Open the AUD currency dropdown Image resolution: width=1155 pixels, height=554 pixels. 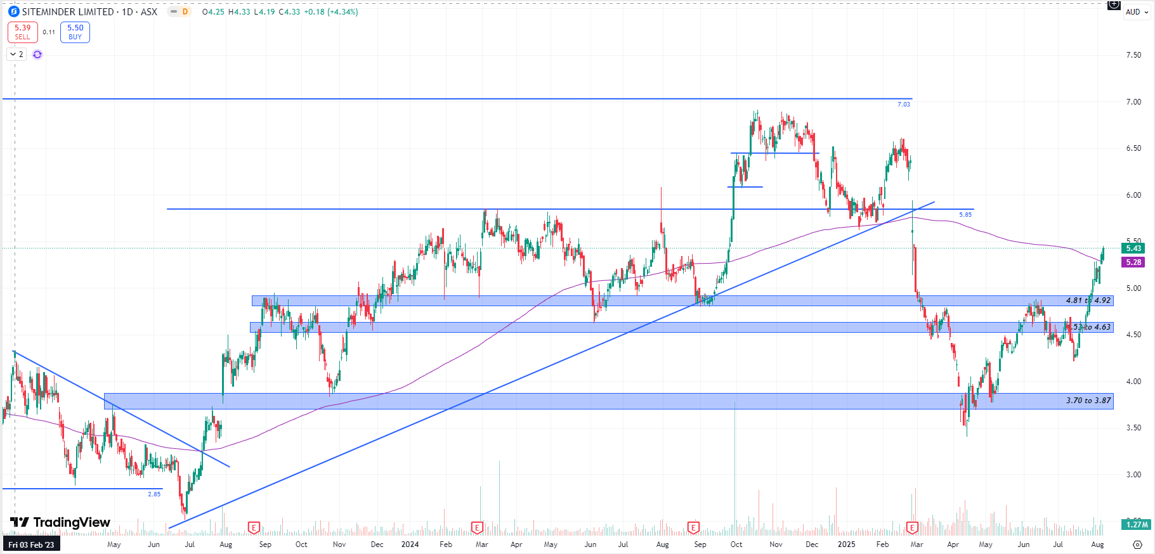tap(1137, 12)
